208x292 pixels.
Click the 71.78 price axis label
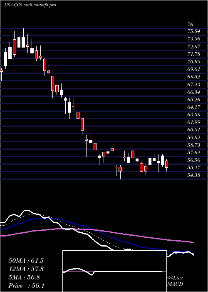pyautogui.click(x=194, y=54)
